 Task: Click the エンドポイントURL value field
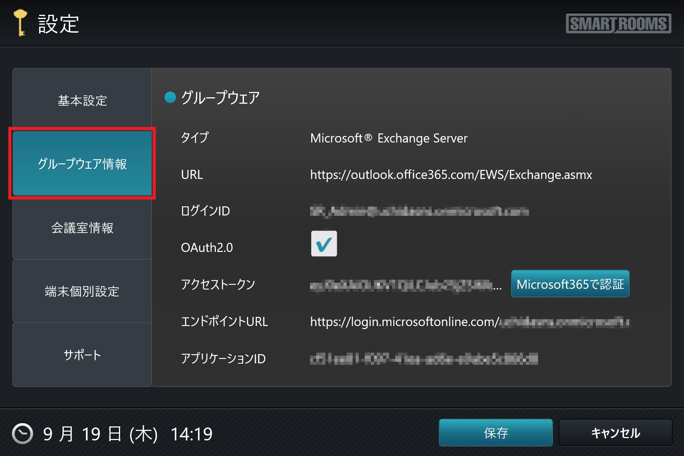(x=469, y=322)
